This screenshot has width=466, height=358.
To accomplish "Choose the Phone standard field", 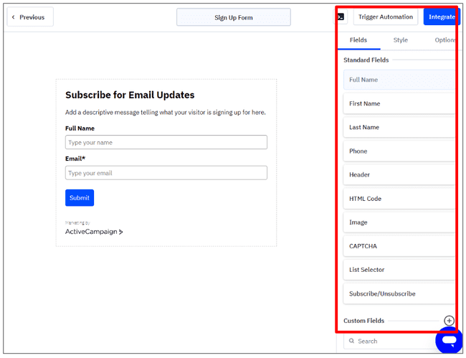I will tap(399, 151).
